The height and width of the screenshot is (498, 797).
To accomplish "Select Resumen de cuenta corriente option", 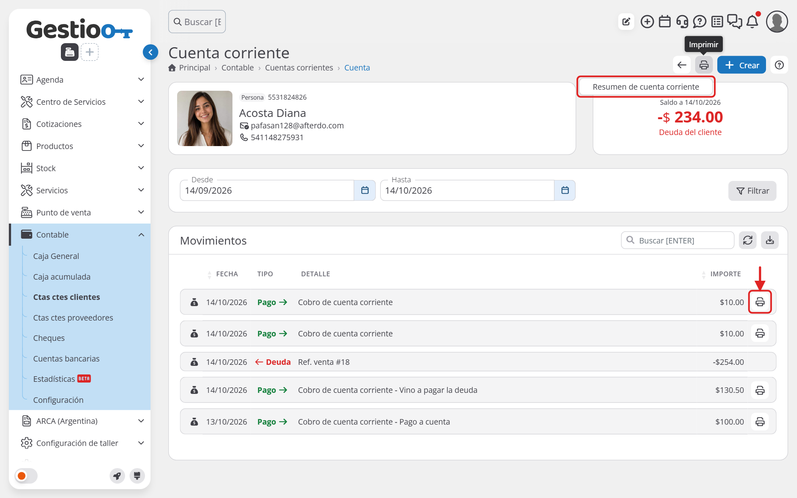I will tap(646, 87).
